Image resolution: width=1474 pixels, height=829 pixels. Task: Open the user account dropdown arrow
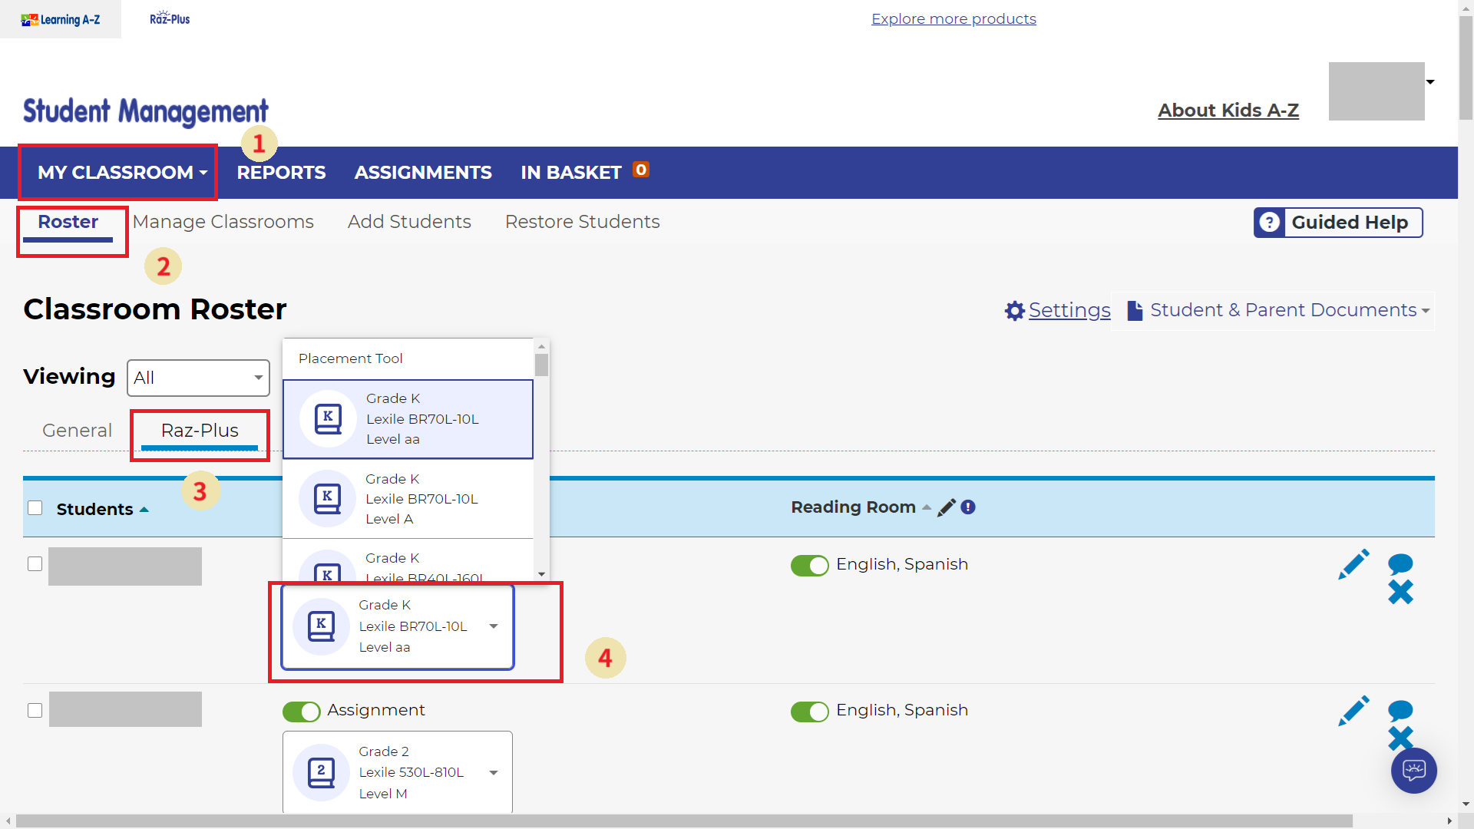(1430, 82)
